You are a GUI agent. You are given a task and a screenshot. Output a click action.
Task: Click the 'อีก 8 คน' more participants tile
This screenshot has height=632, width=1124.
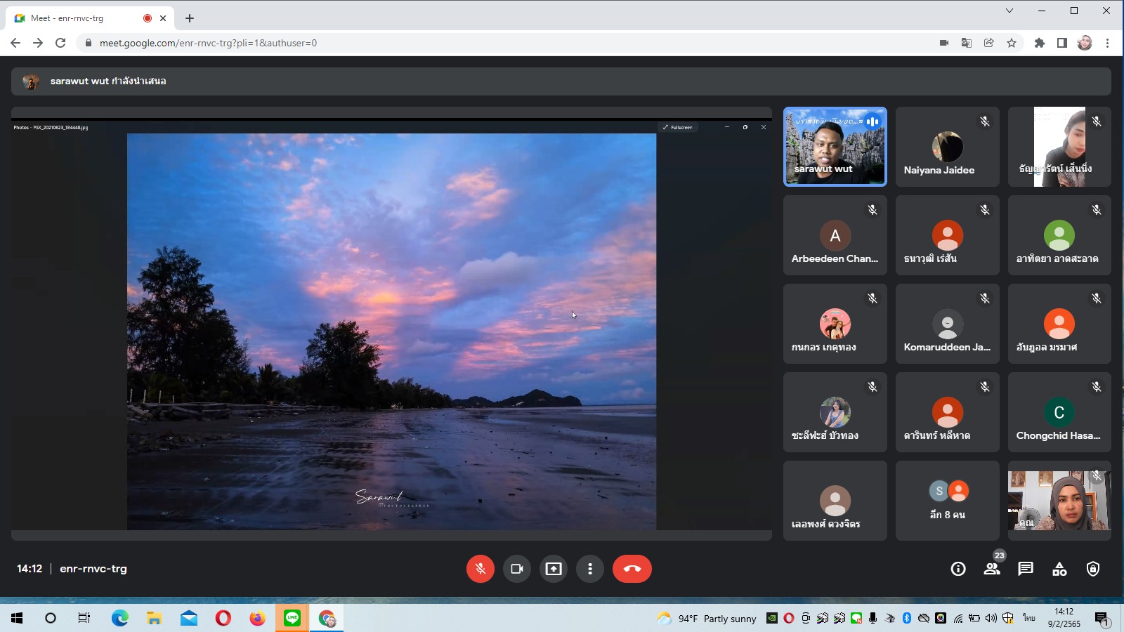[947, 501]
